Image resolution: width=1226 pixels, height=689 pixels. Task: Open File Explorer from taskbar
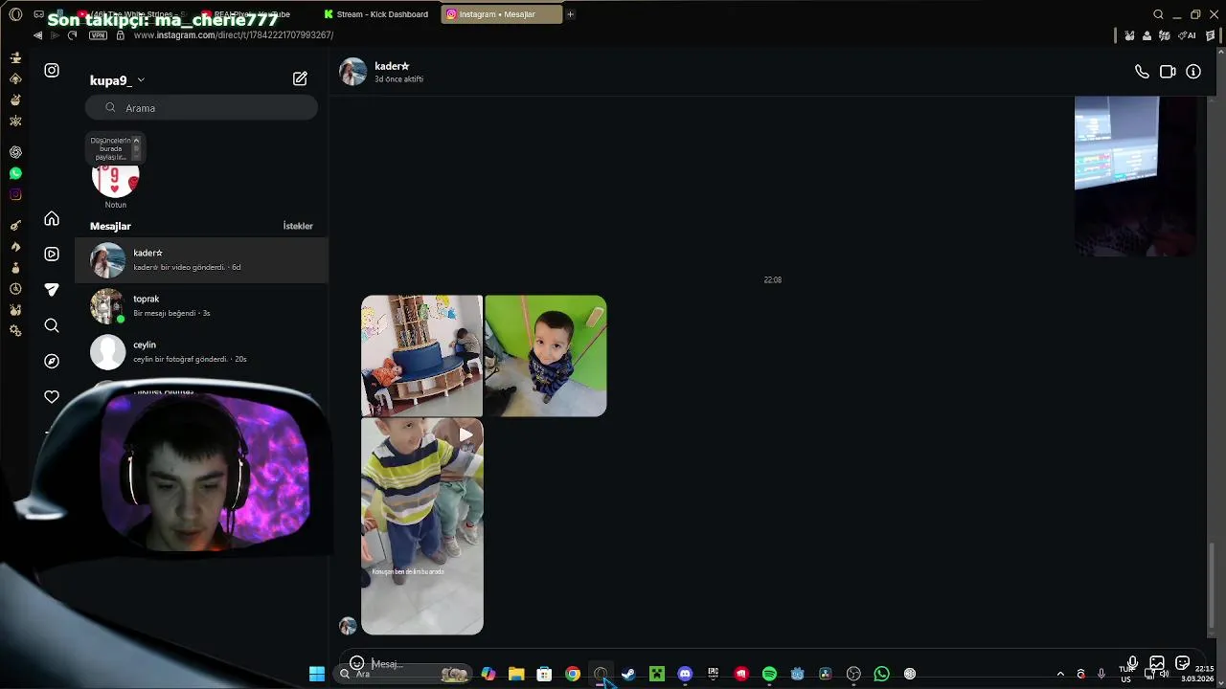point(516,674)
